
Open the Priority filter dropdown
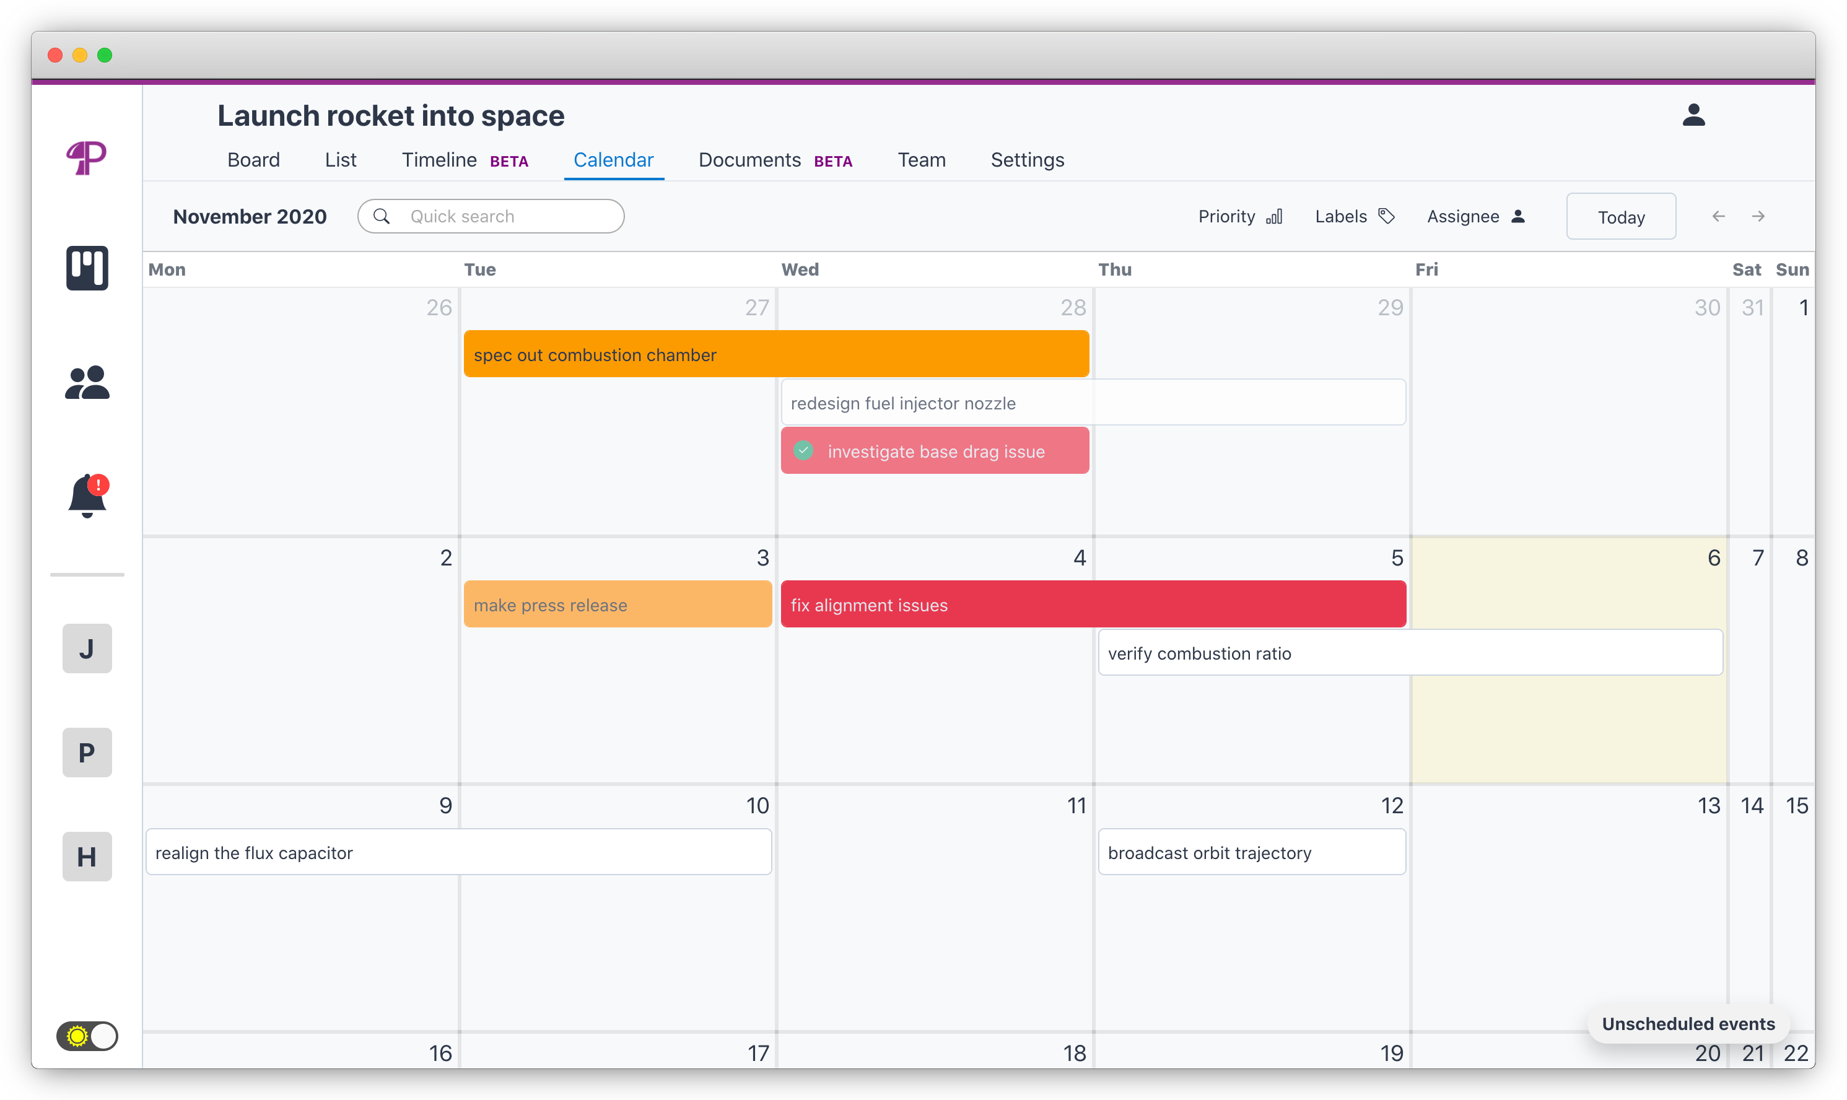(x=1240, y=216)
